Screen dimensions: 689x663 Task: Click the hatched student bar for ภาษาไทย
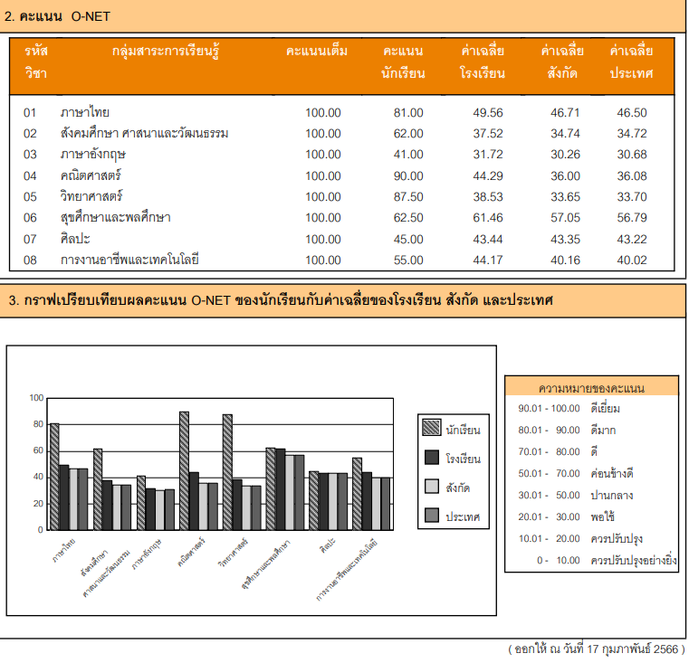point(54,477)
